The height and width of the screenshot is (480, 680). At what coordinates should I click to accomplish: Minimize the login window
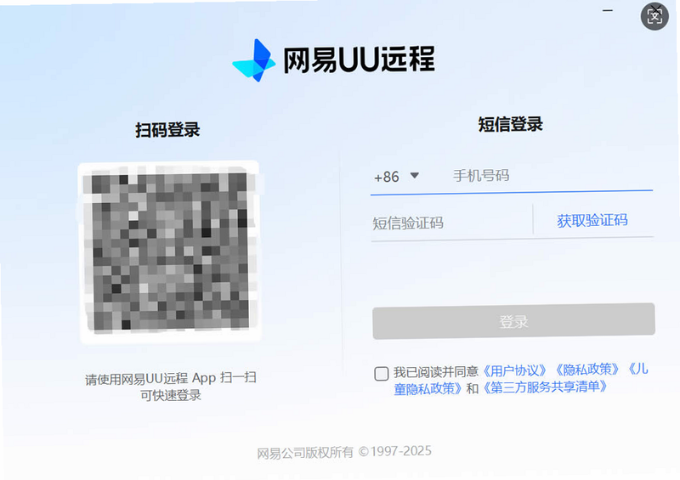pyautogui.click(x=608, y=10)
